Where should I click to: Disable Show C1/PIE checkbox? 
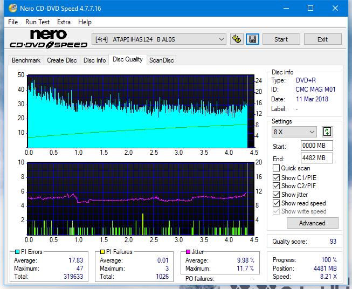pyautogui.click(x=276, y=177)
